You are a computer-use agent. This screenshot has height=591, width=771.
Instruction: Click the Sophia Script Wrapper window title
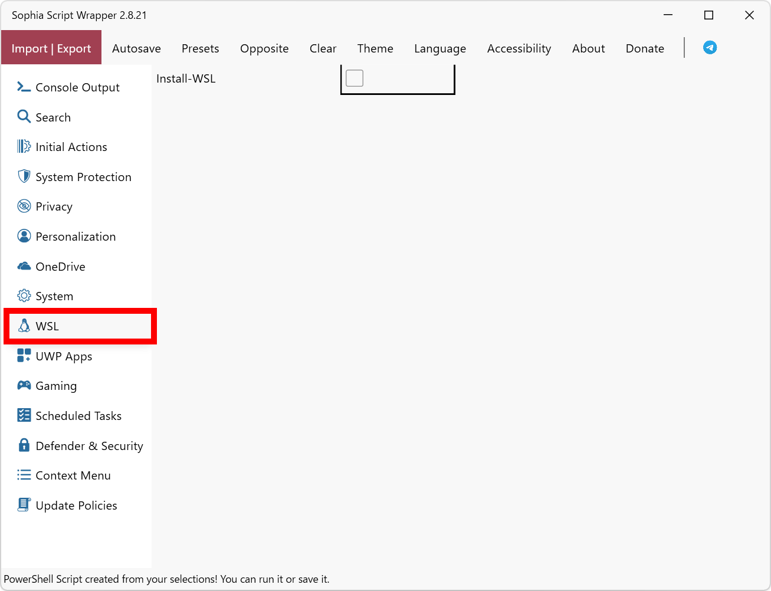coord(79,15)
